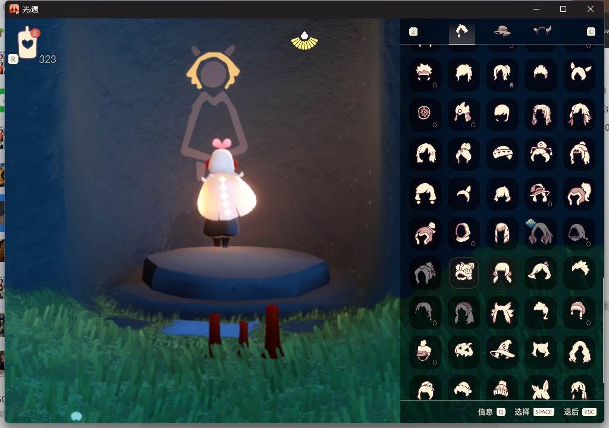The height and width of the screenshot is (428, 609).
Task: Pick the bun with tasselled hairpin
Action: 540,153
